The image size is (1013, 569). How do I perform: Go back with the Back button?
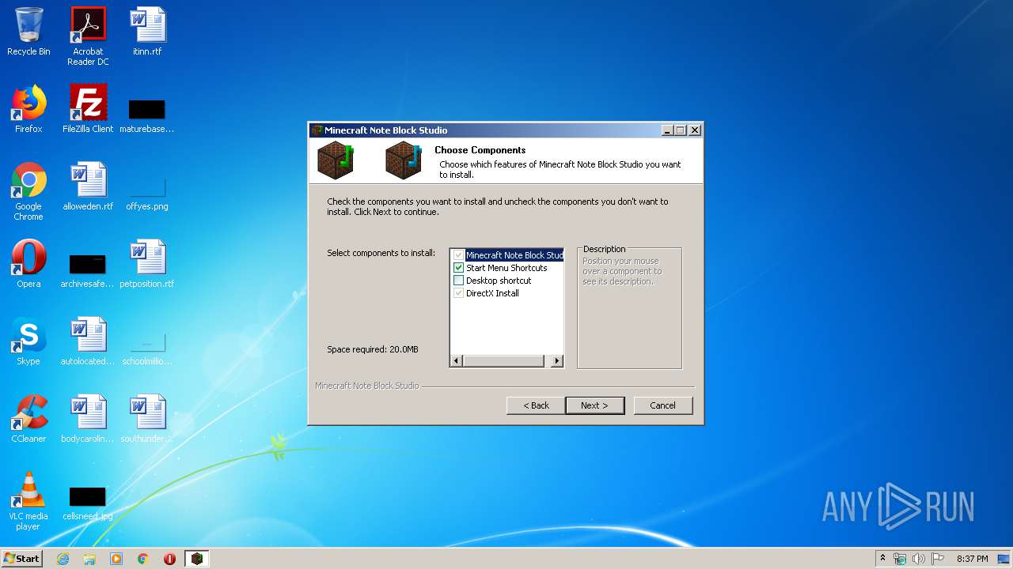(536, 405)
